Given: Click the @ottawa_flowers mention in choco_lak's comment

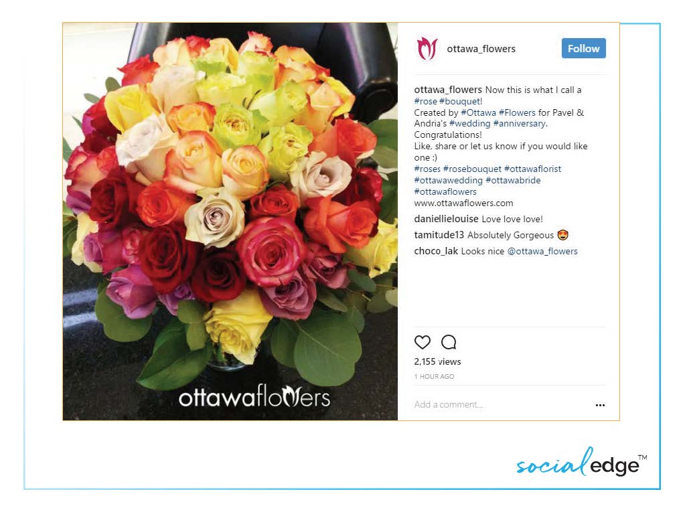Looking at the screenshot, I should coord(542,251).
